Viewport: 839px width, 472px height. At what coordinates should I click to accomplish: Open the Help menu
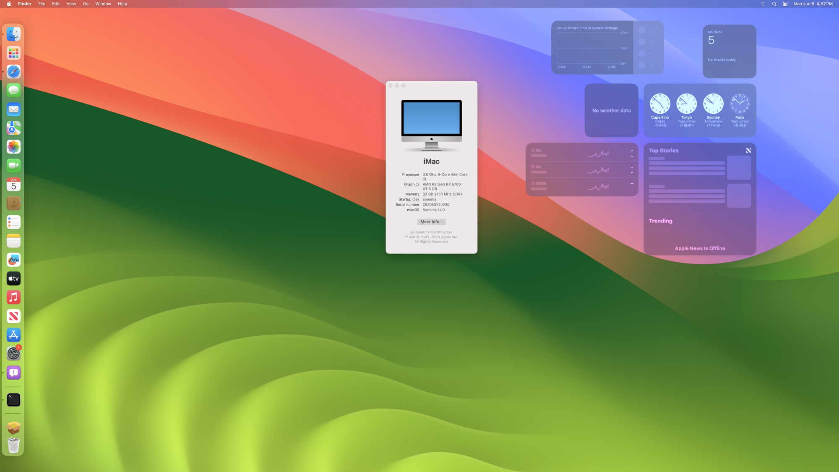point(122,4)
